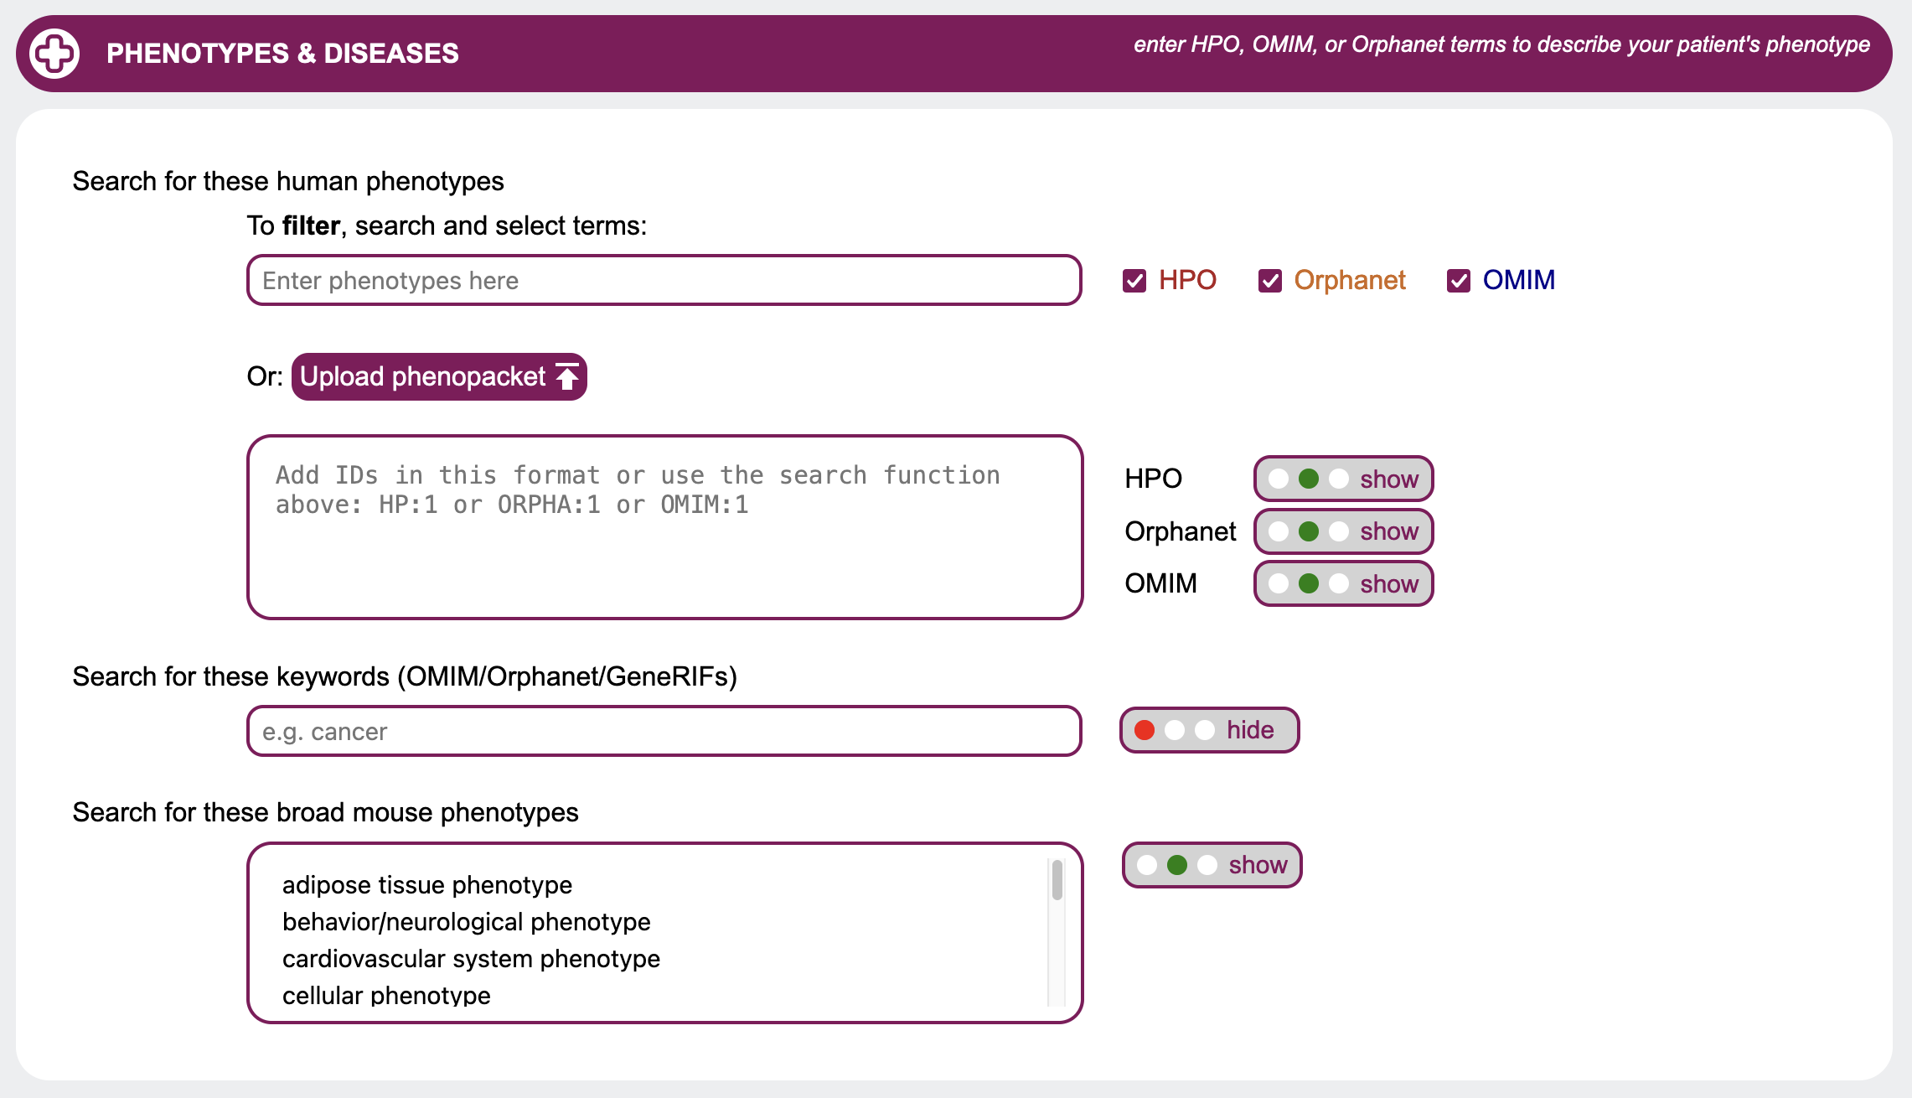The height and width of the screenshot is (1098, 1912).
Task: Select adipose tissue phenotype in list
Action: coord(427,885)
